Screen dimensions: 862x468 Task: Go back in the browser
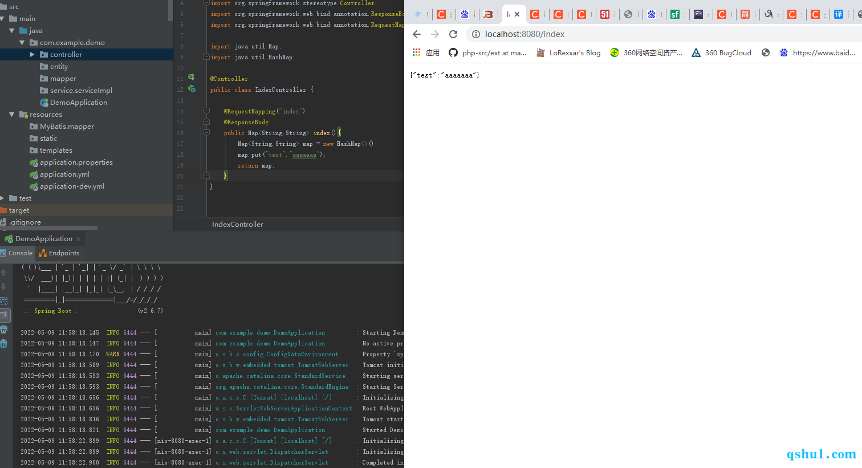pyautogui.click(x=417, y=34)
